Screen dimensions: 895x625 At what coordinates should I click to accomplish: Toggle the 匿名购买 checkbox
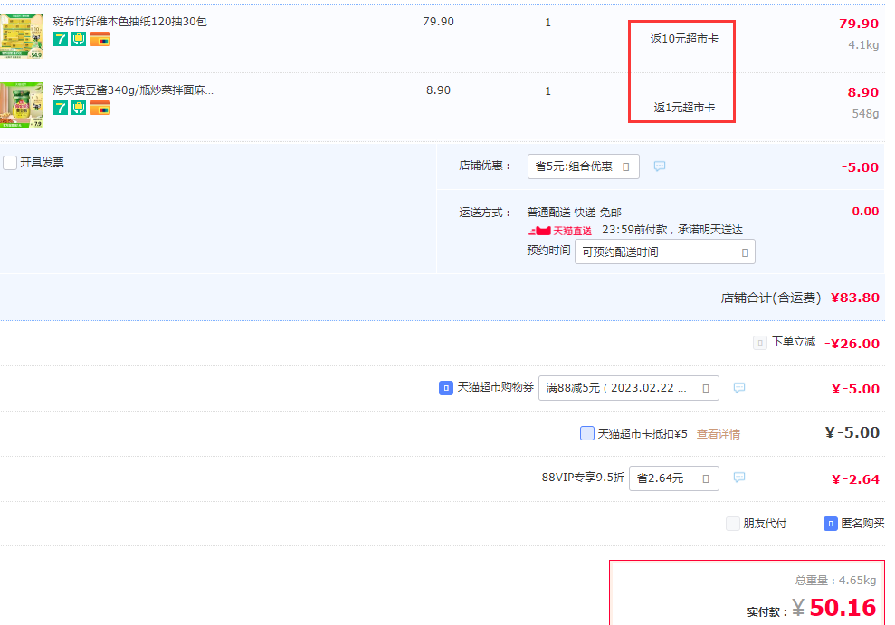pyautogui.click(x=831, y=524)
